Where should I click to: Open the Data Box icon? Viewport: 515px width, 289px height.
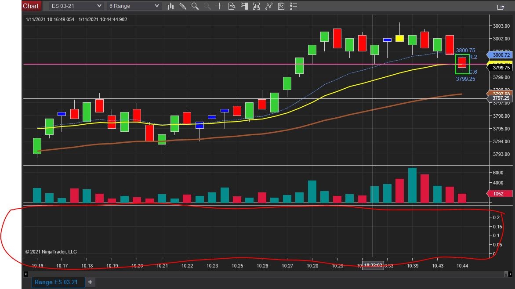232,6
